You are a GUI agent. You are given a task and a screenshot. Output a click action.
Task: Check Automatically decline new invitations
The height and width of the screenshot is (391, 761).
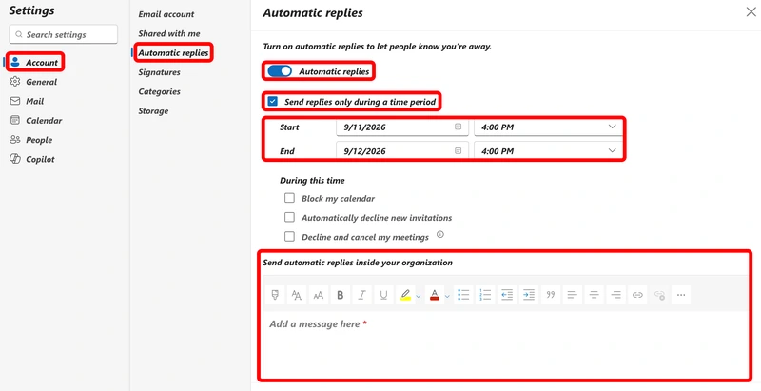click(290, 218)
